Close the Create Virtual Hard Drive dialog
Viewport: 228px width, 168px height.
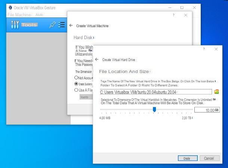pyautogui.click(x=216, y=49)
